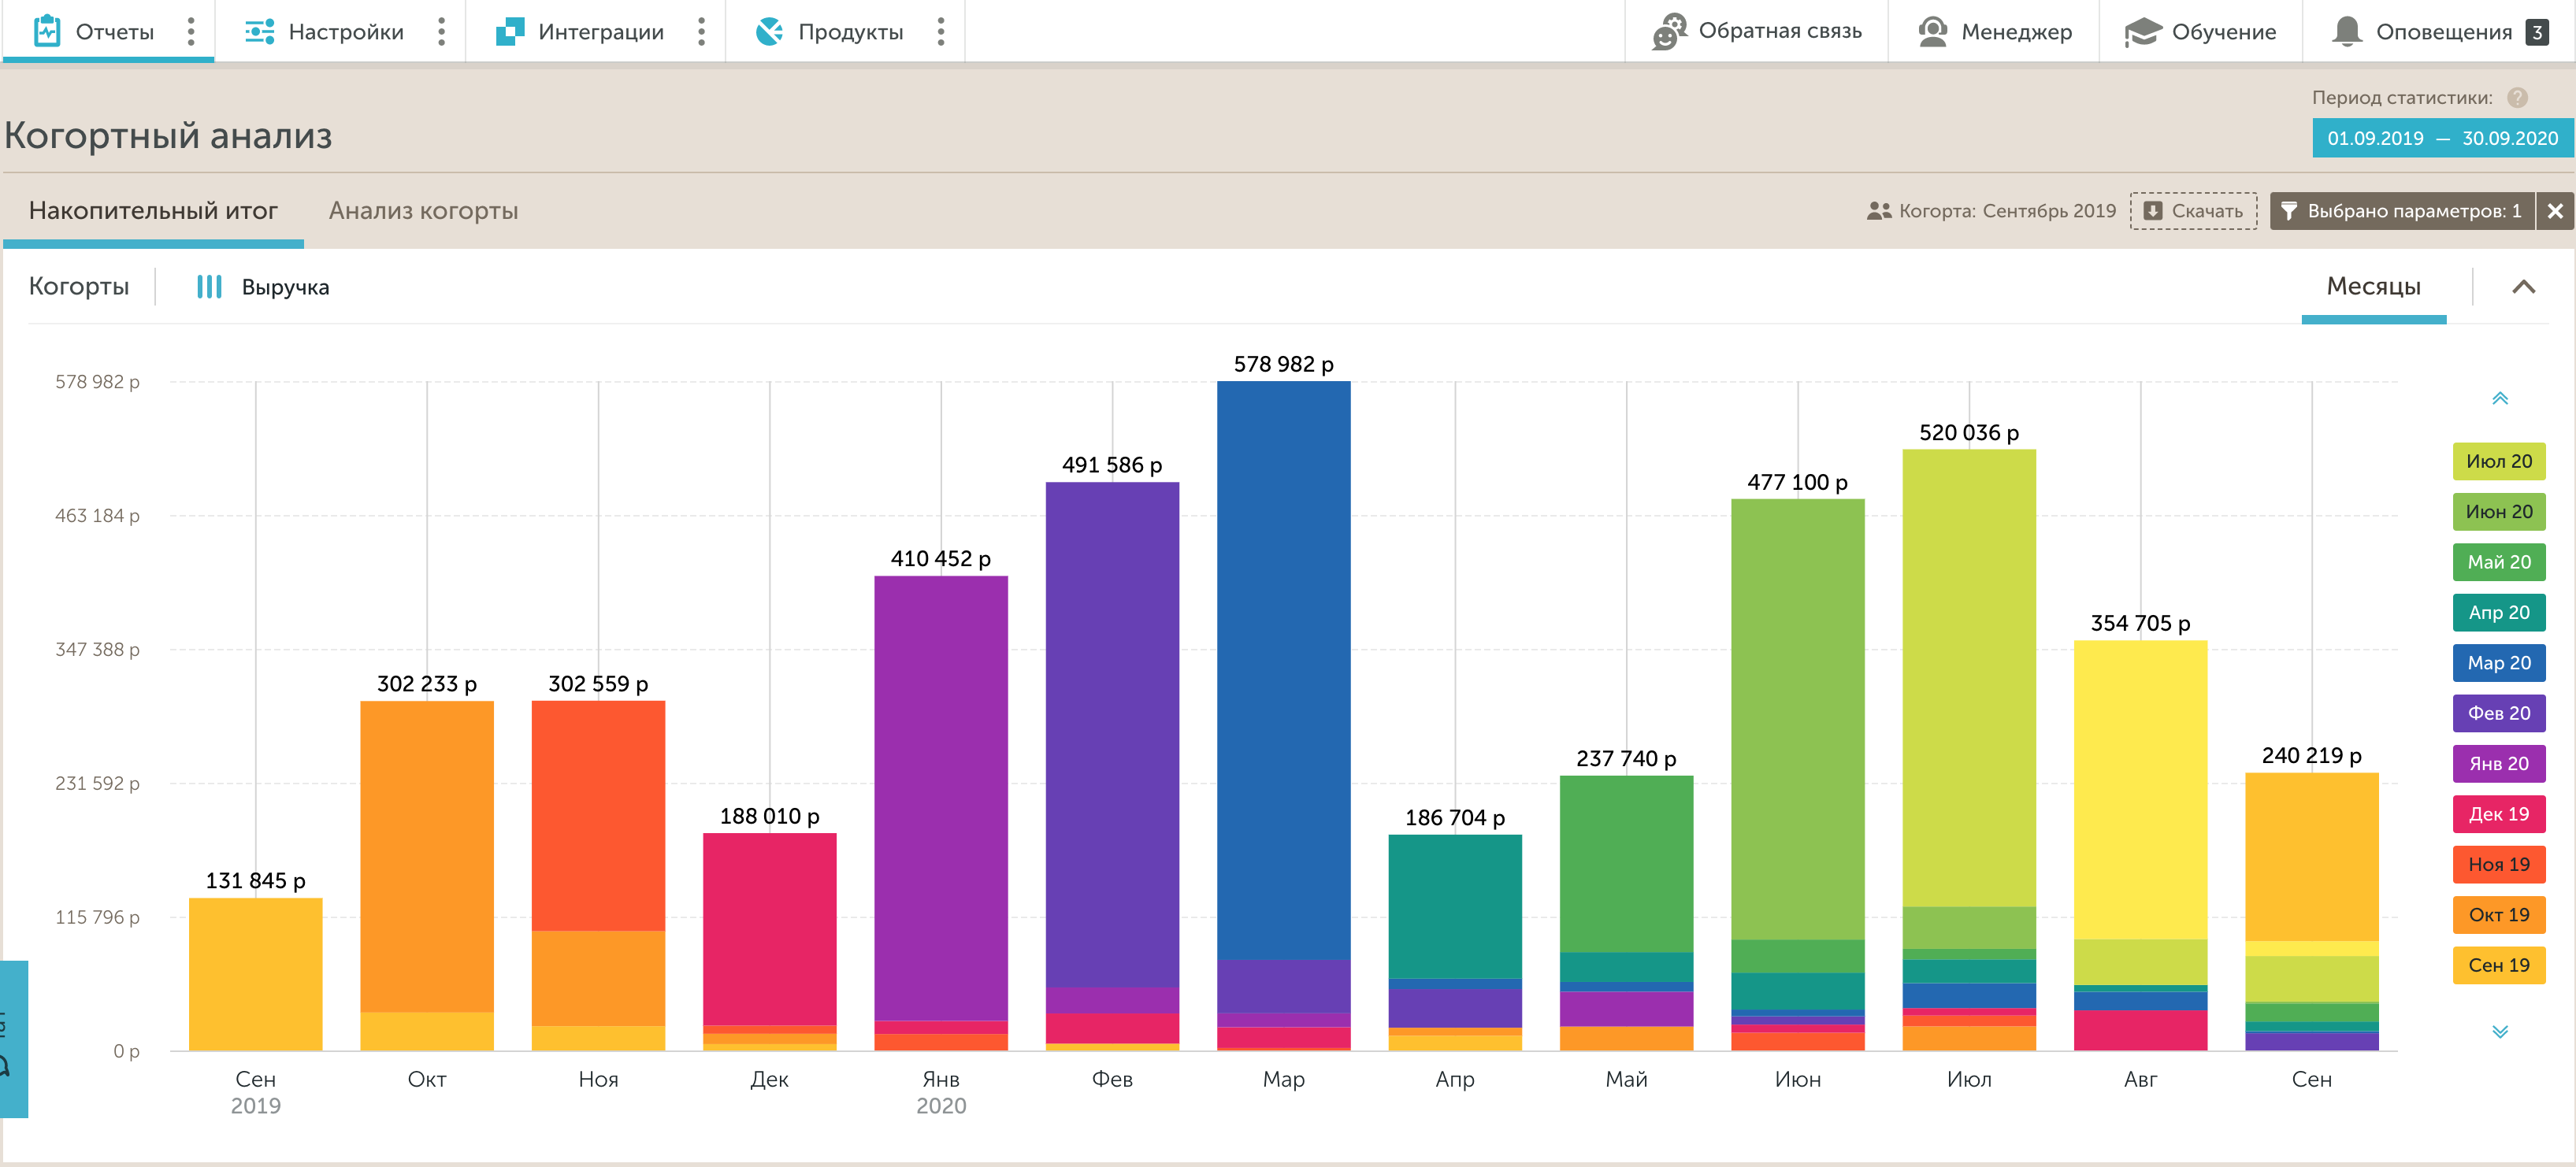
Task: Toggle the Апр 20 legend item
Action: [x=2498, y=612]
